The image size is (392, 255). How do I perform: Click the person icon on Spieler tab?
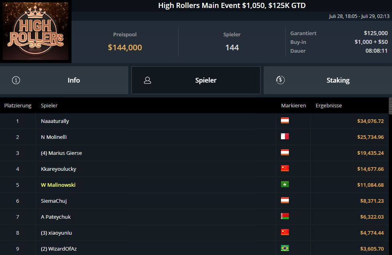(147, 80)
